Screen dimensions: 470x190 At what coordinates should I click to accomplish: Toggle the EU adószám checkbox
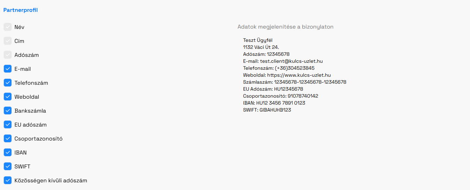tap(8, 124)
